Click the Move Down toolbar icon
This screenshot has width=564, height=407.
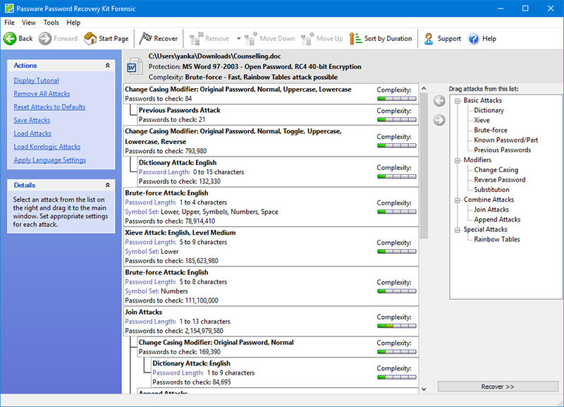tap(251, 39)
